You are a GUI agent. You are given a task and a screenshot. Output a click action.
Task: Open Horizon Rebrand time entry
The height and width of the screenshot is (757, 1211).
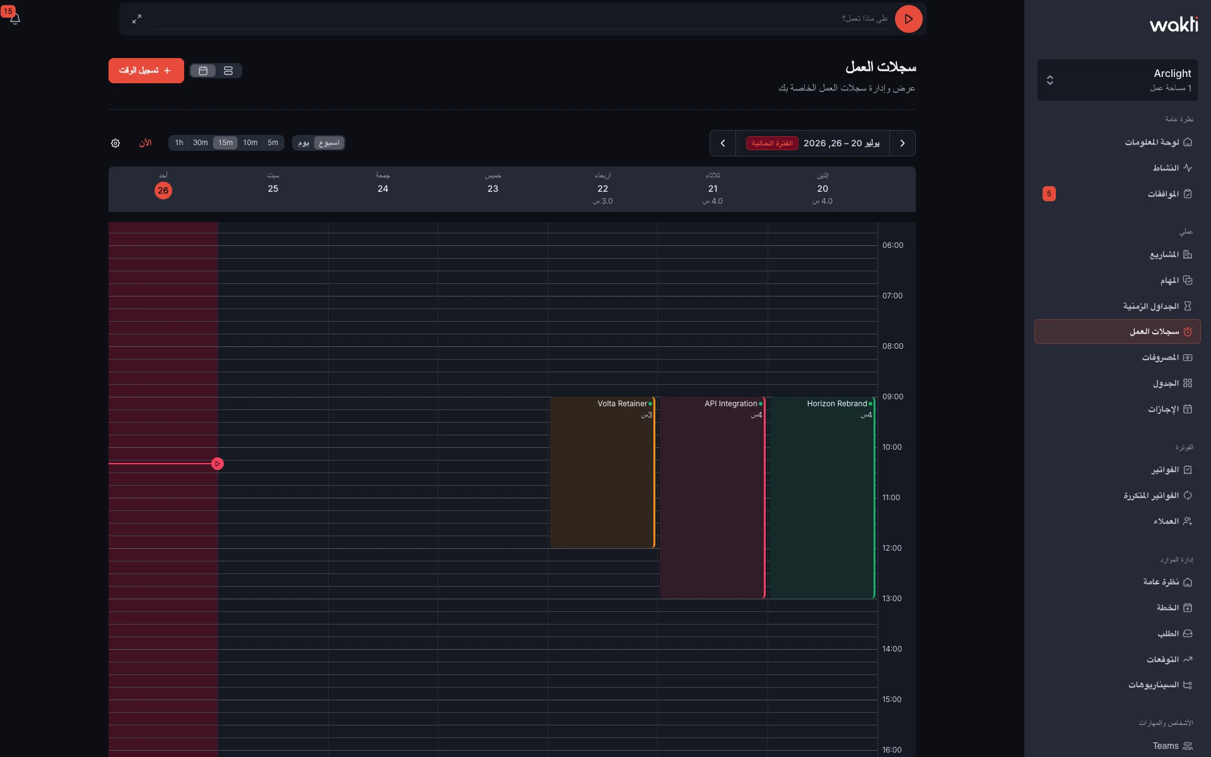point(822,498)
